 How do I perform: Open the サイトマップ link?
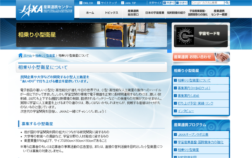tap(109, 3)
